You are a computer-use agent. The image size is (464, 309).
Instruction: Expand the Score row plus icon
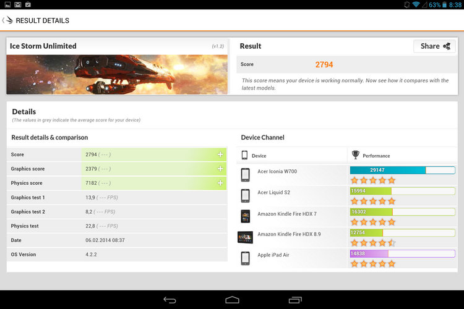(x=220, y=154)
